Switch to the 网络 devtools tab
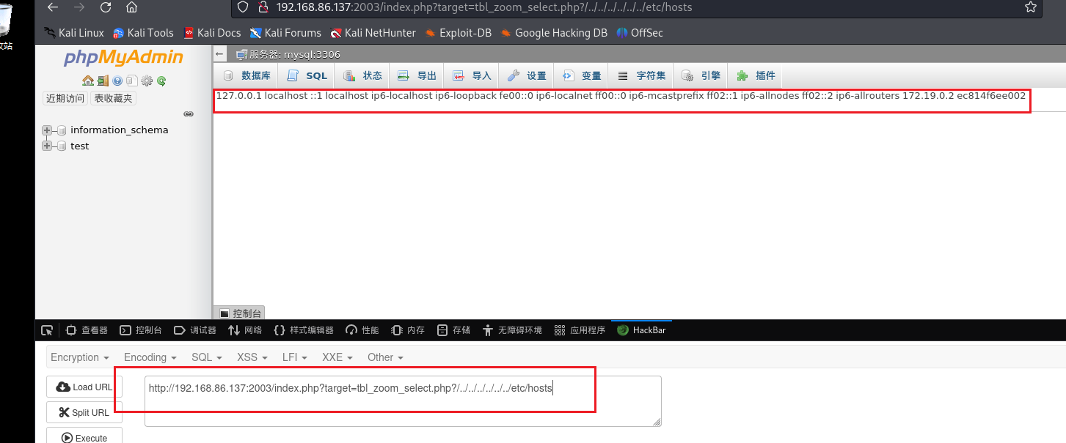 click(245, 330)
